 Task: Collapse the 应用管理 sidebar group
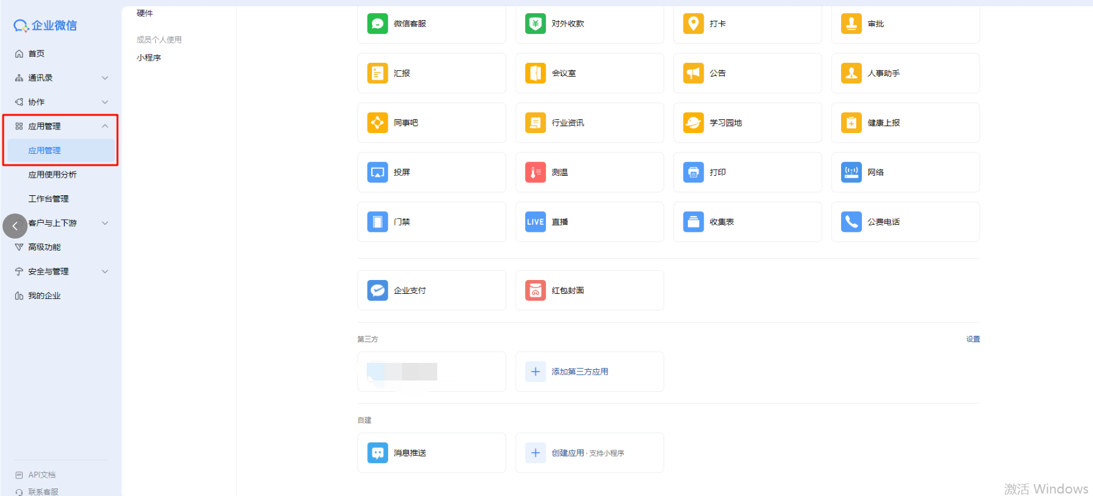click(x=105, y=126)
